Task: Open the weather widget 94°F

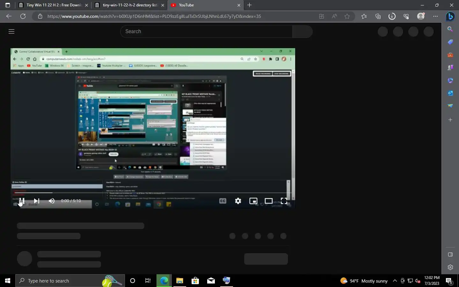Action: [364, 281]
